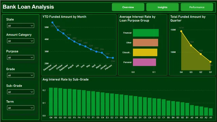217x122 pixels.
Task: Click the Average Interest Rate by Loan Purpose title
Action: point(137,19)
